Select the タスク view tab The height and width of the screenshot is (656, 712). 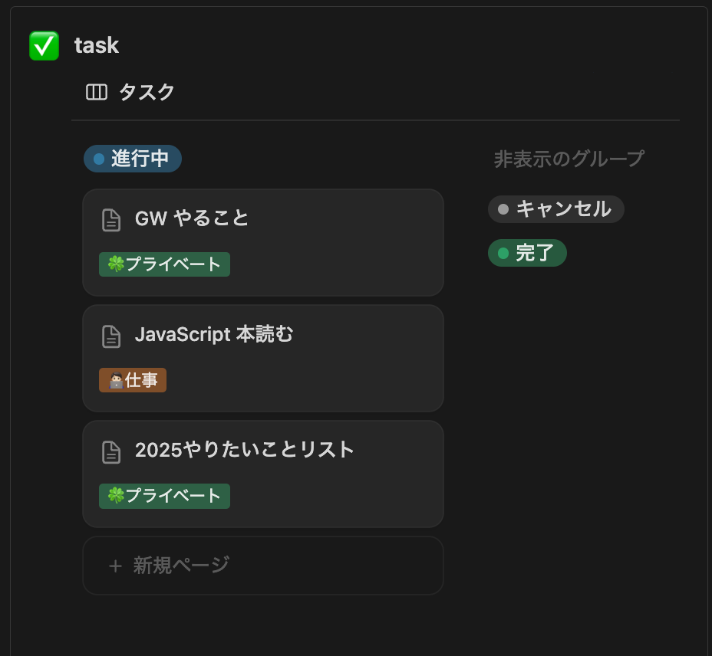coord(130,92)
